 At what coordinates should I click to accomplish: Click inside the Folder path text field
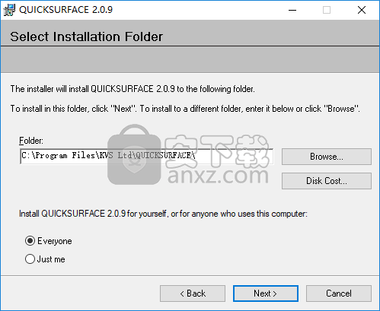(x=147, y=156)
